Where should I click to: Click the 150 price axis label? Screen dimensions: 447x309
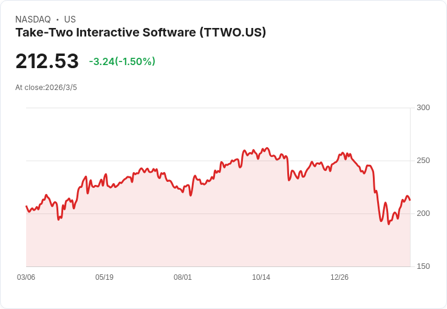coord(423,266)
